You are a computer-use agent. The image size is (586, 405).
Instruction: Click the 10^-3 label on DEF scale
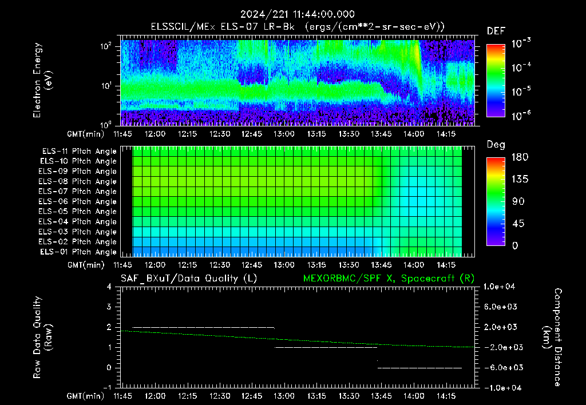(521, 43)
